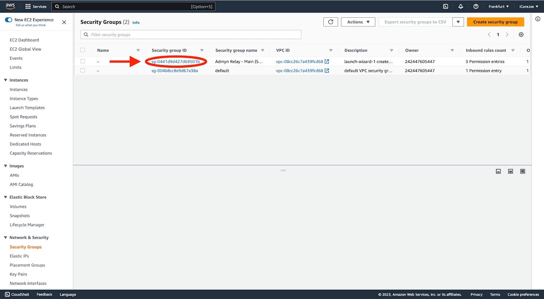544x299 pixels.
Task: Click Create security group button
Action: coord(495,22)
